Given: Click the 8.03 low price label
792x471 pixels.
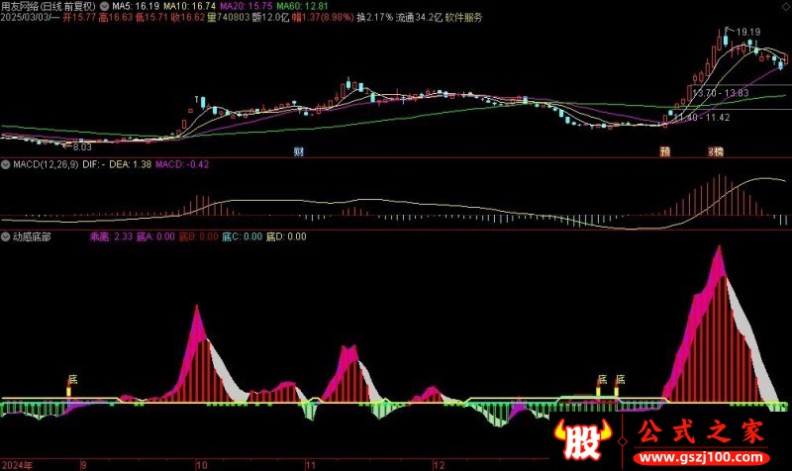Looking at the screenshot, I should click(x=82, y=147).
